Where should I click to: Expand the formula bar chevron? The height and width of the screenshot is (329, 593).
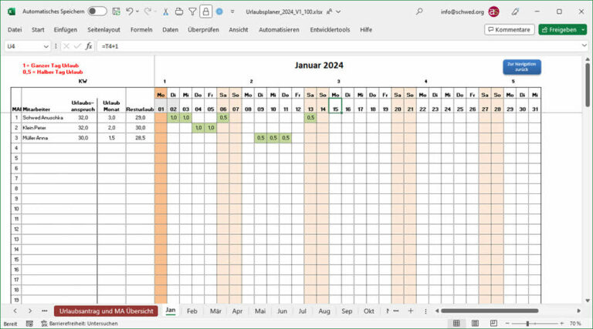point(585,45)
